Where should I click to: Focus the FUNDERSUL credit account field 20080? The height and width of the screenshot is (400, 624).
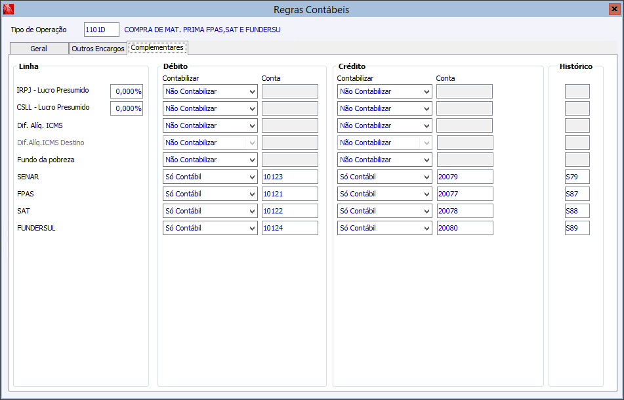click(x=465, y=228)
